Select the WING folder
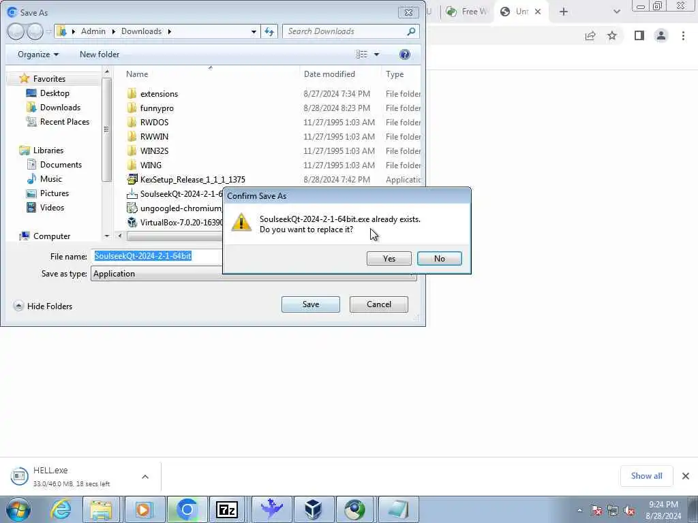 click(x=151, y=165)
